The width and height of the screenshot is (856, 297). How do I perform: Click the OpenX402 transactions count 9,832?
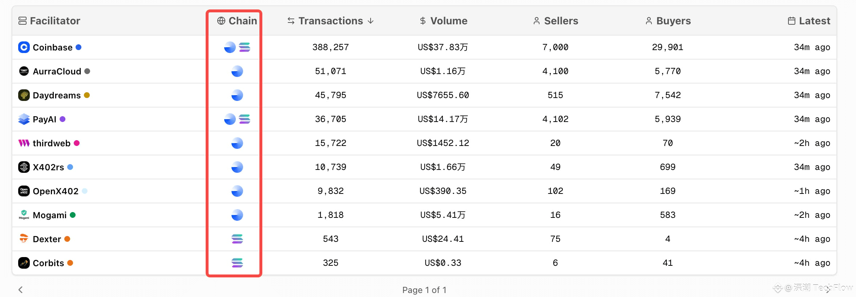tap(330, 191)
